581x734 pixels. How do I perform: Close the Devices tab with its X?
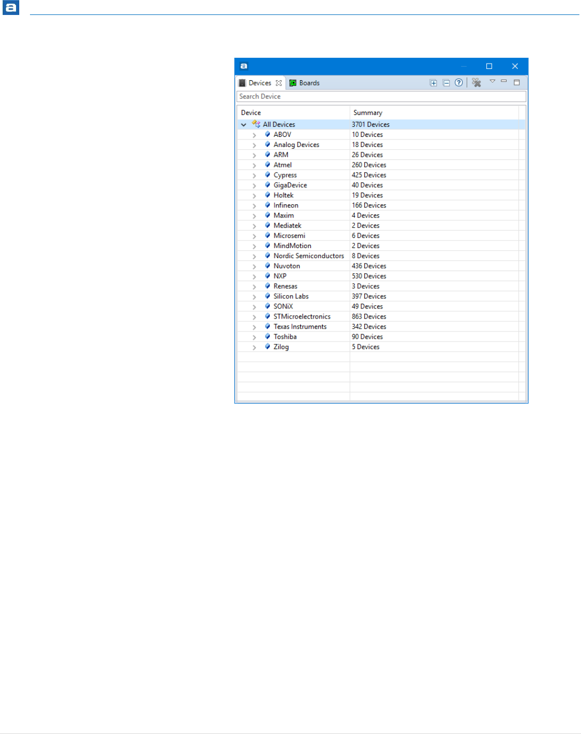(x=279, y=83)
